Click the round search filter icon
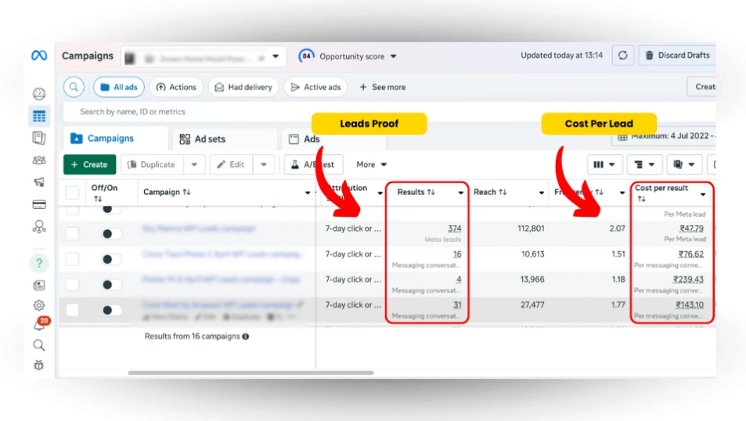 point(74,87)
